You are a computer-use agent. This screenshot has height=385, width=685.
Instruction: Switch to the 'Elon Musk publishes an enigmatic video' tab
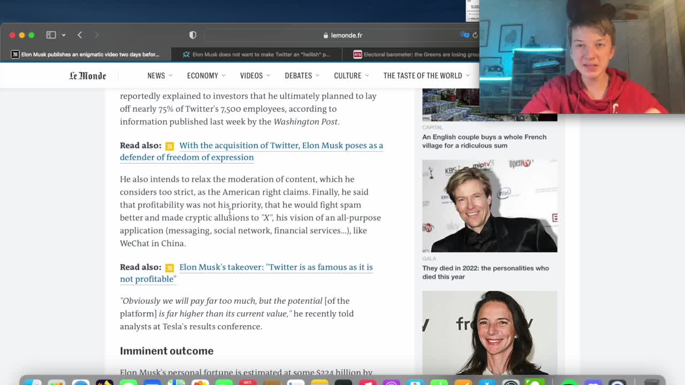click(86, 54)
